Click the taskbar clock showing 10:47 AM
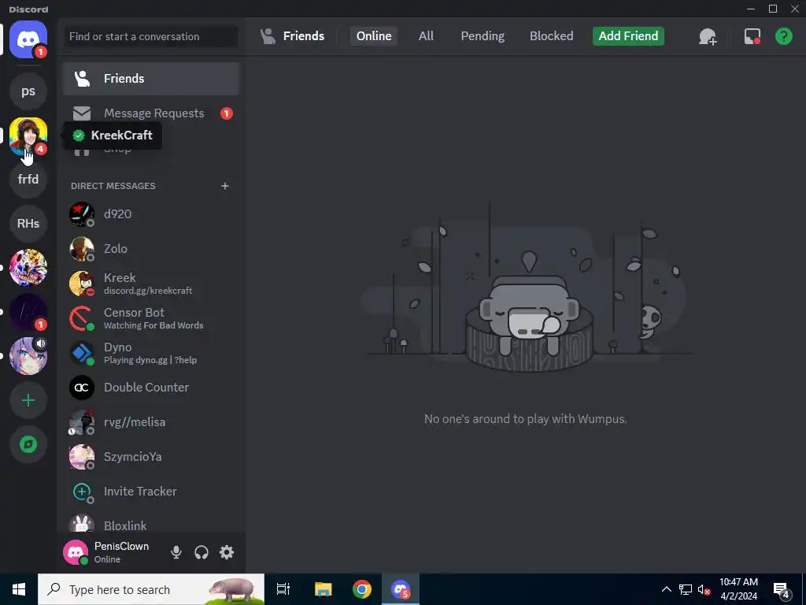Screen dimensions: 806x605 (738, 589)
